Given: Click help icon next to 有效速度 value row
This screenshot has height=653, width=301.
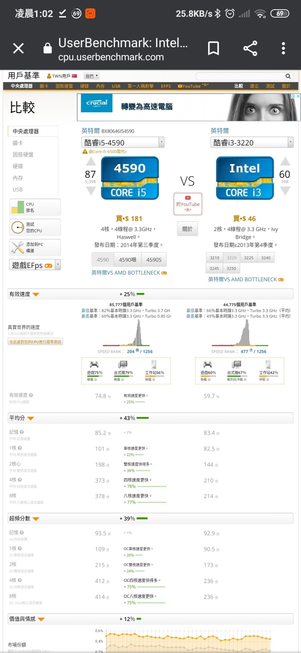Looking at the screenshot, I should coord(31,395).
